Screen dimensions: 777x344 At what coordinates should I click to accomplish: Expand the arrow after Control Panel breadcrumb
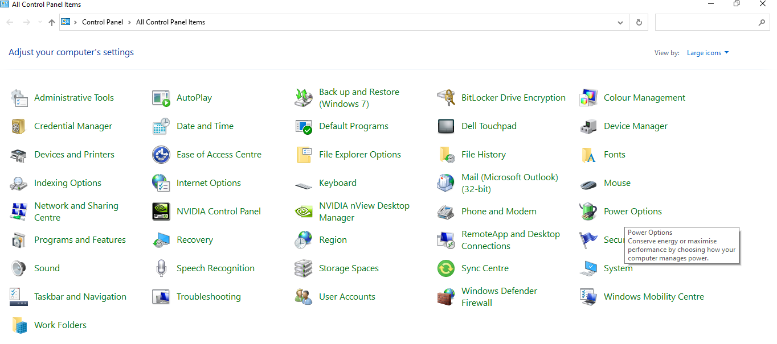point(129,22)
